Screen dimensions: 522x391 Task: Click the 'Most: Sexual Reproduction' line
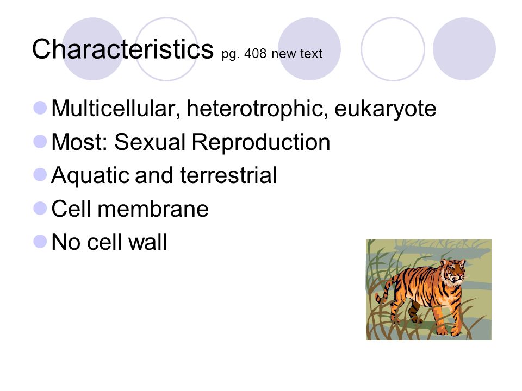191,142
